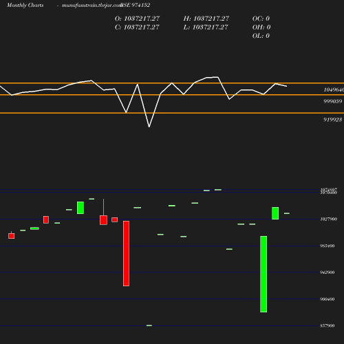Click the 'Monthly Charts' title text

coord(25,6)
